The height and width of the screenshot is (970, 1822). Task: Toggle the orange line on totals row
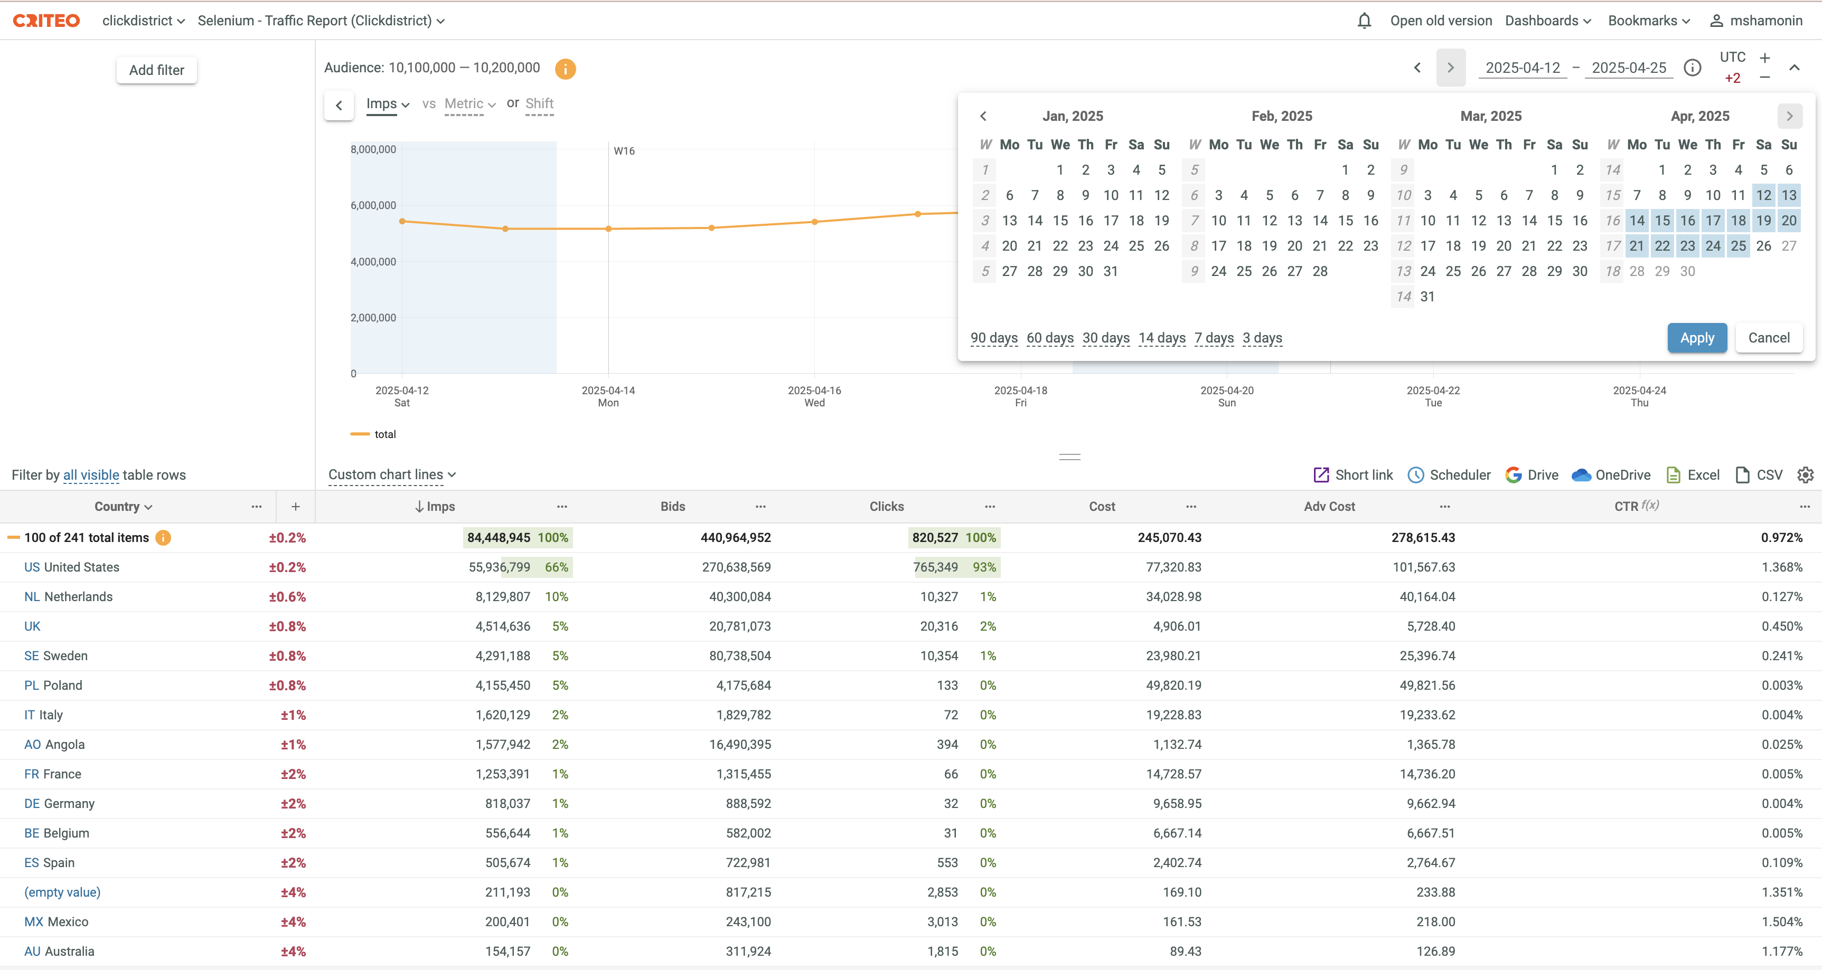point(13,537)
